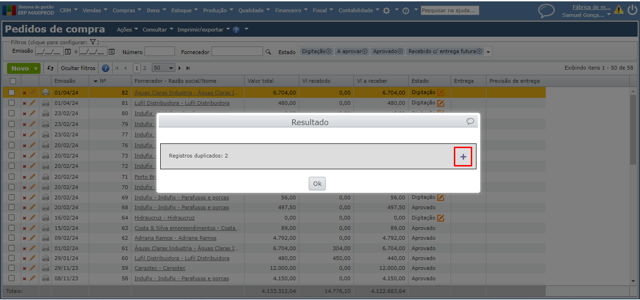This screenshot has height=300, width=640.
Task: Expand duplicated records details with plus icon
Action: [x=463, y=157]
